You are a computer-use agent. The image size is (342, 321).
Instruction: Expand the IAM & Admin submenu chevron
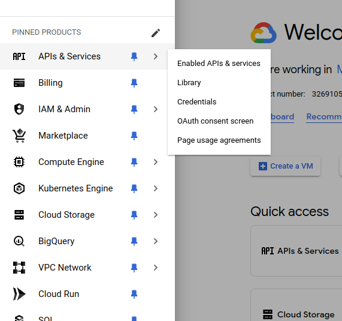[x=156, y=109]
